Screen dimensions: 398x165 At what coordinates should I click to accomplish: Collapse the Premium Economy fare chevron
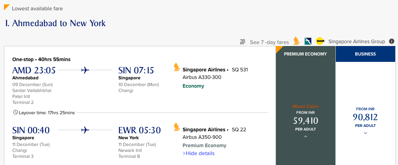click(305, 136)
